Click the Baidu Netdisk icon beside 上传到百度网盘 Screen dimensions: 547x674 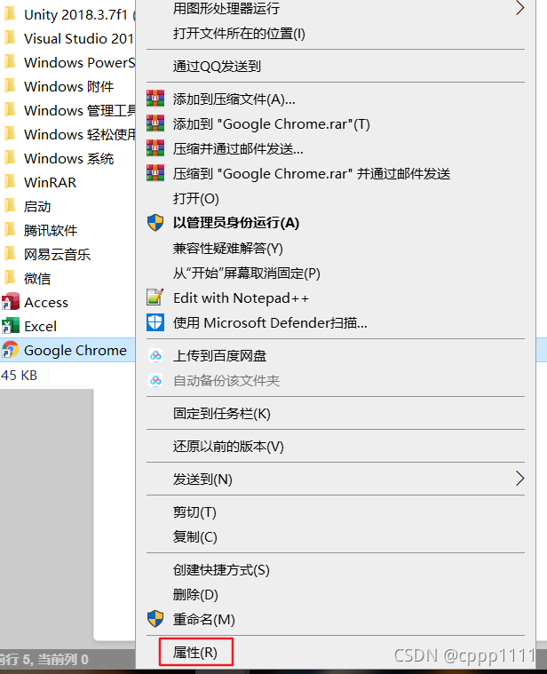pyautogui.click(x=155, y=355)
